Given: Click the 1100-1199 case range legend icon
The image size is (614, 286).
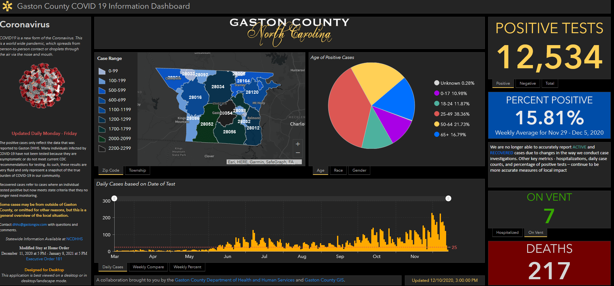Looking at the screenshot, I should [102, 110].
